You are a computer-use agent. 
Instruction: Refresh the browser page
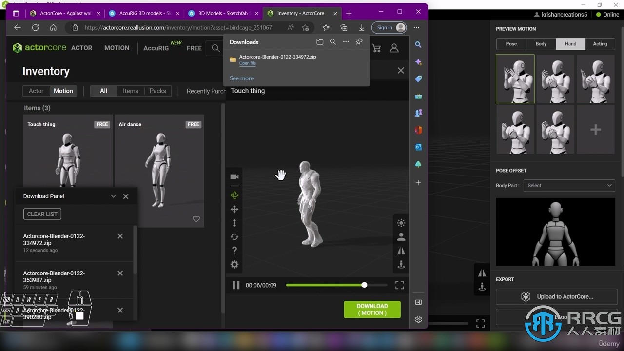coord(35,28)
